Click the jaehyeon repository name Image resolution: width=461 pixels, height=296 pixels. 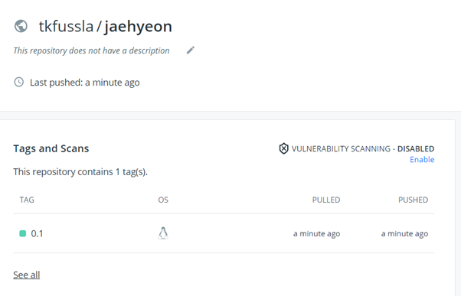(138, 27)
